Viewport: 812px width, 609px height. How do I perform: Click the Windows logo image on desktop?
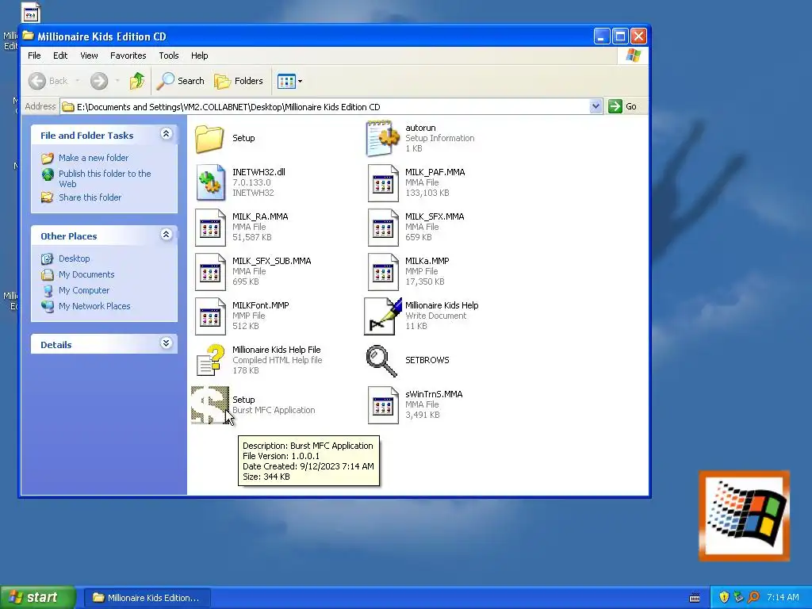pyautogui.click(x=744, y=515)
